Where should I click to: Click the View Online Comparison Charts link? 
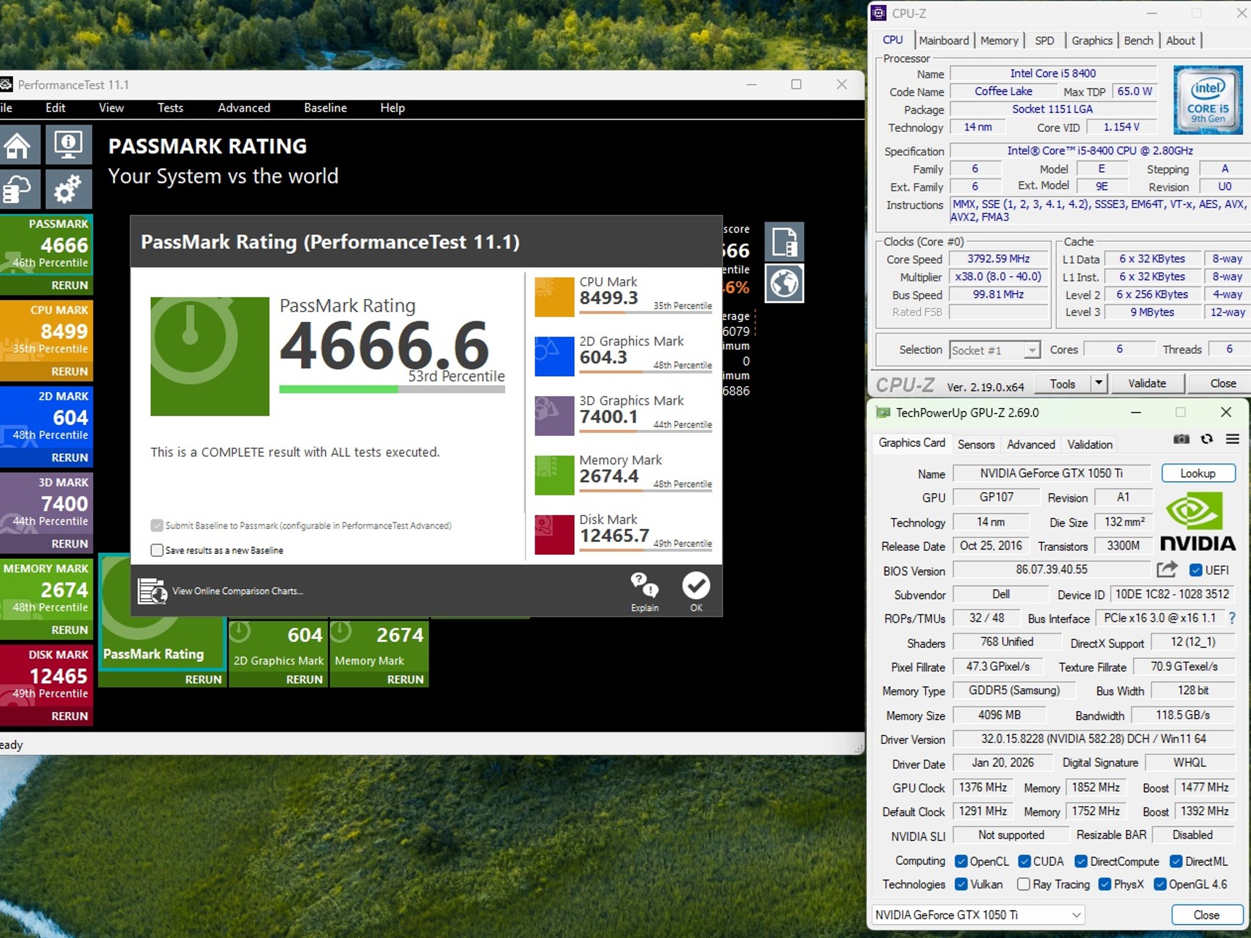[x=238, y=591]
